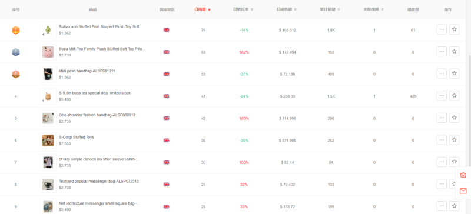Click the bronze rank 3 badge
The width and height of the screenshot is (471, 214).
point(16,74)
